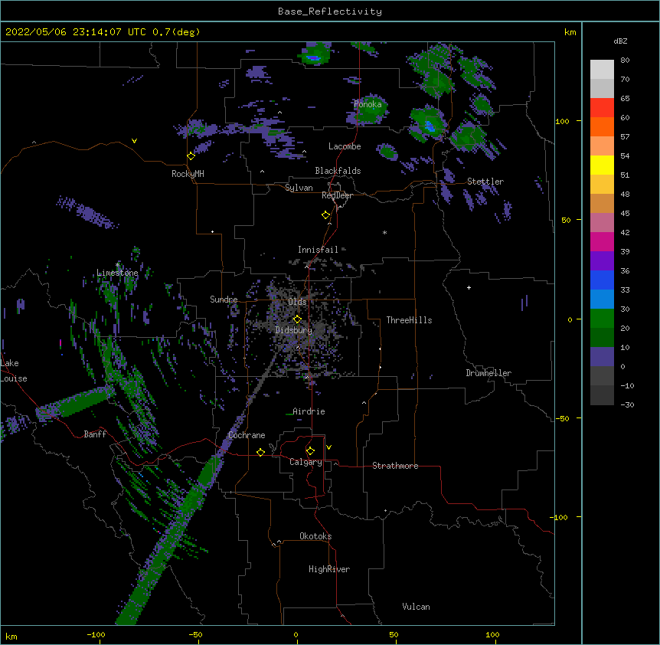
Task: Pick the white 70 dBZ legend swatch
Action: pos(602,70)
